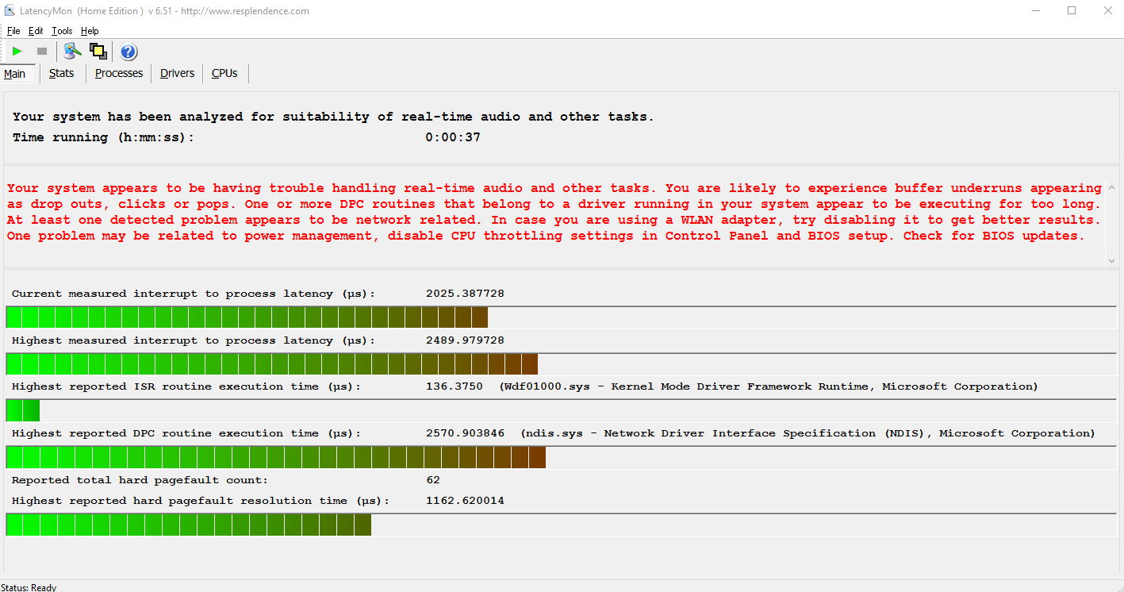Click the windows overlap toolbar icon

[x=98, y=52]
